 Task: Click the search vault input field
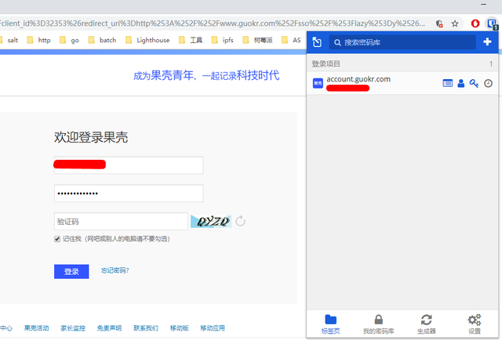tap(402, 42)
